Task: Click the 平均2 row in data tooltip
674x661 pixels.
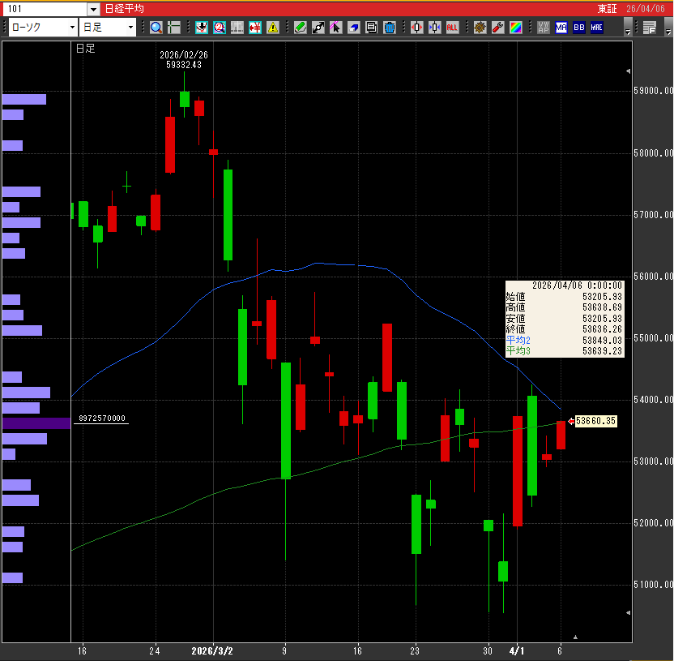Action: pos(565,341)
